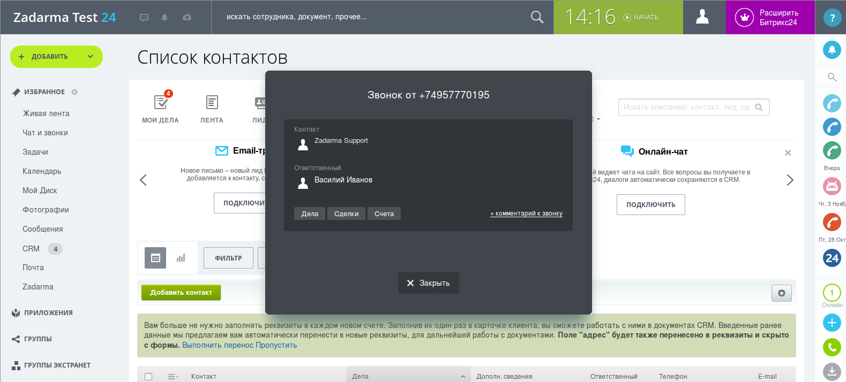The height and width of the screenshot is (382, 846).
Task: Open grid settings gear icon
Action: 781,293
